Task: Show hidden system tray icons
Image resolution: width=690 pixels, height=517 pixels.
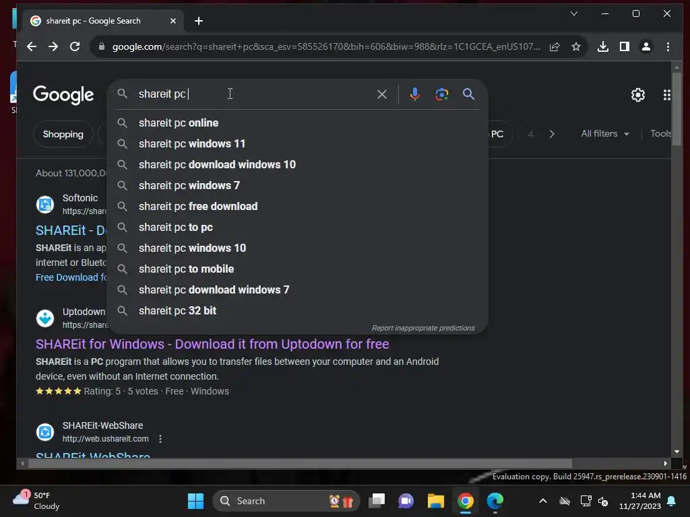Action: click(543, 501)
